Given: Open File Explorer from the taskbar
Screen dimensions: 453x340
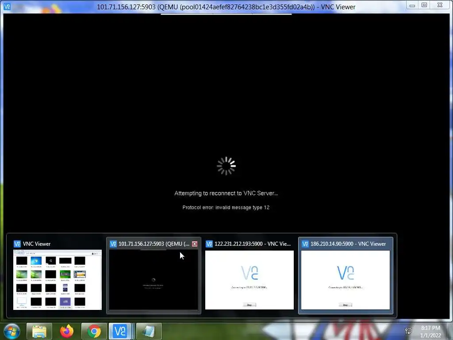Looking at the screenshot, I should point(39,331).
